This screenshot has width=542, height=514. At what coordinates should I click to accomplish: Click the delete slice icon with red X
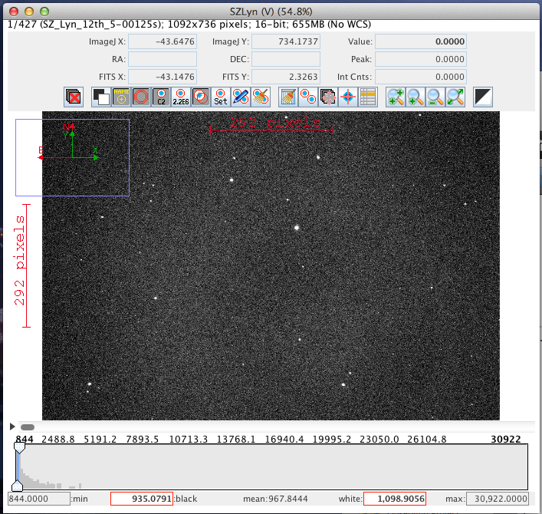pos(74,97)
